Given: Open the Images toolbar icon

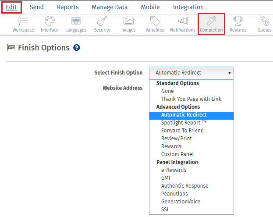Looking at the screenshot, I should 128,21.
